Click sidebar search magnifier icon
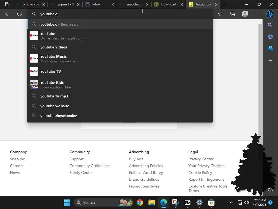Image resolution: width=278 pixels, height=209 pixels. (x=270, y=25)
